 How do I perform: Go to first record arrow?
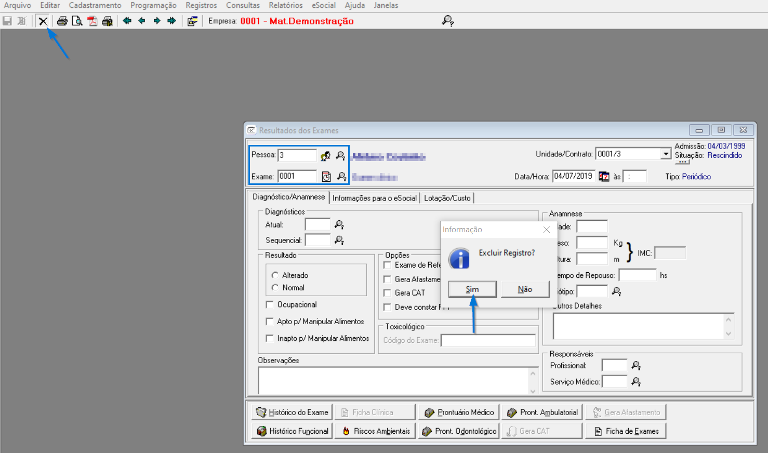127,21
